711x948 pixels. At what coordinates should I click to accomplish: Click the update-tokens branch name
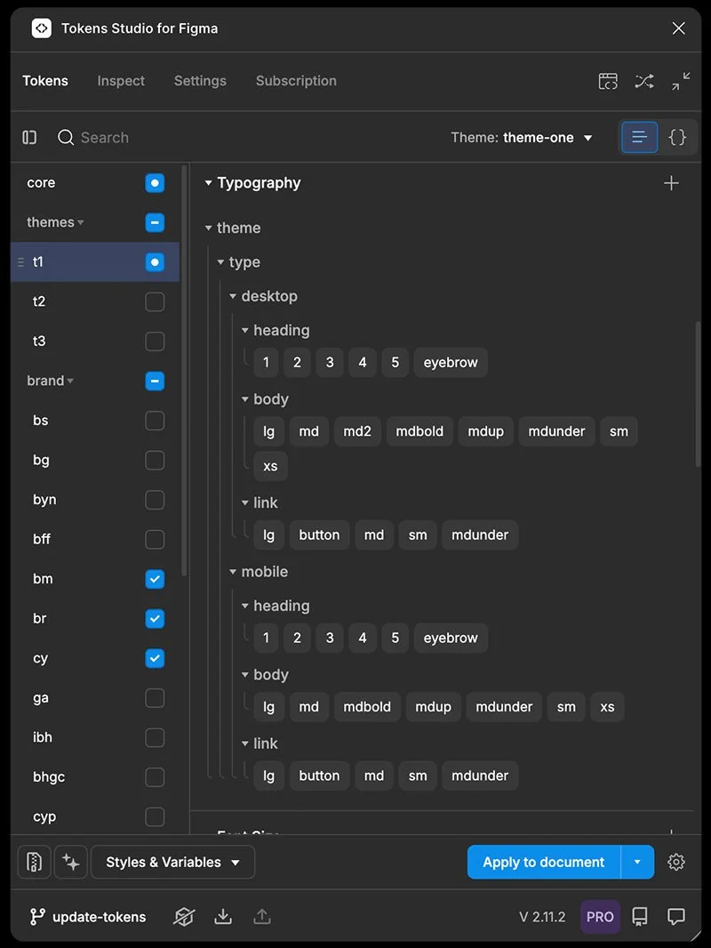pyautogui.click(x=99, y=917)
